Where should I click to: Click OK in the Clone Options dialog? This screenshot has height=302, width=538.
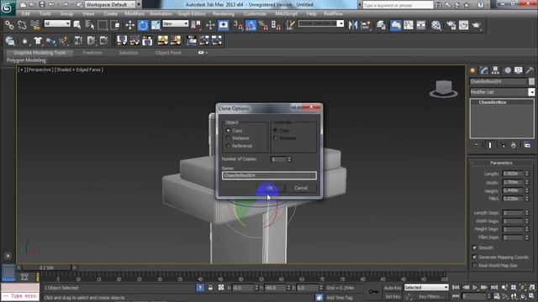pos(270,188)
